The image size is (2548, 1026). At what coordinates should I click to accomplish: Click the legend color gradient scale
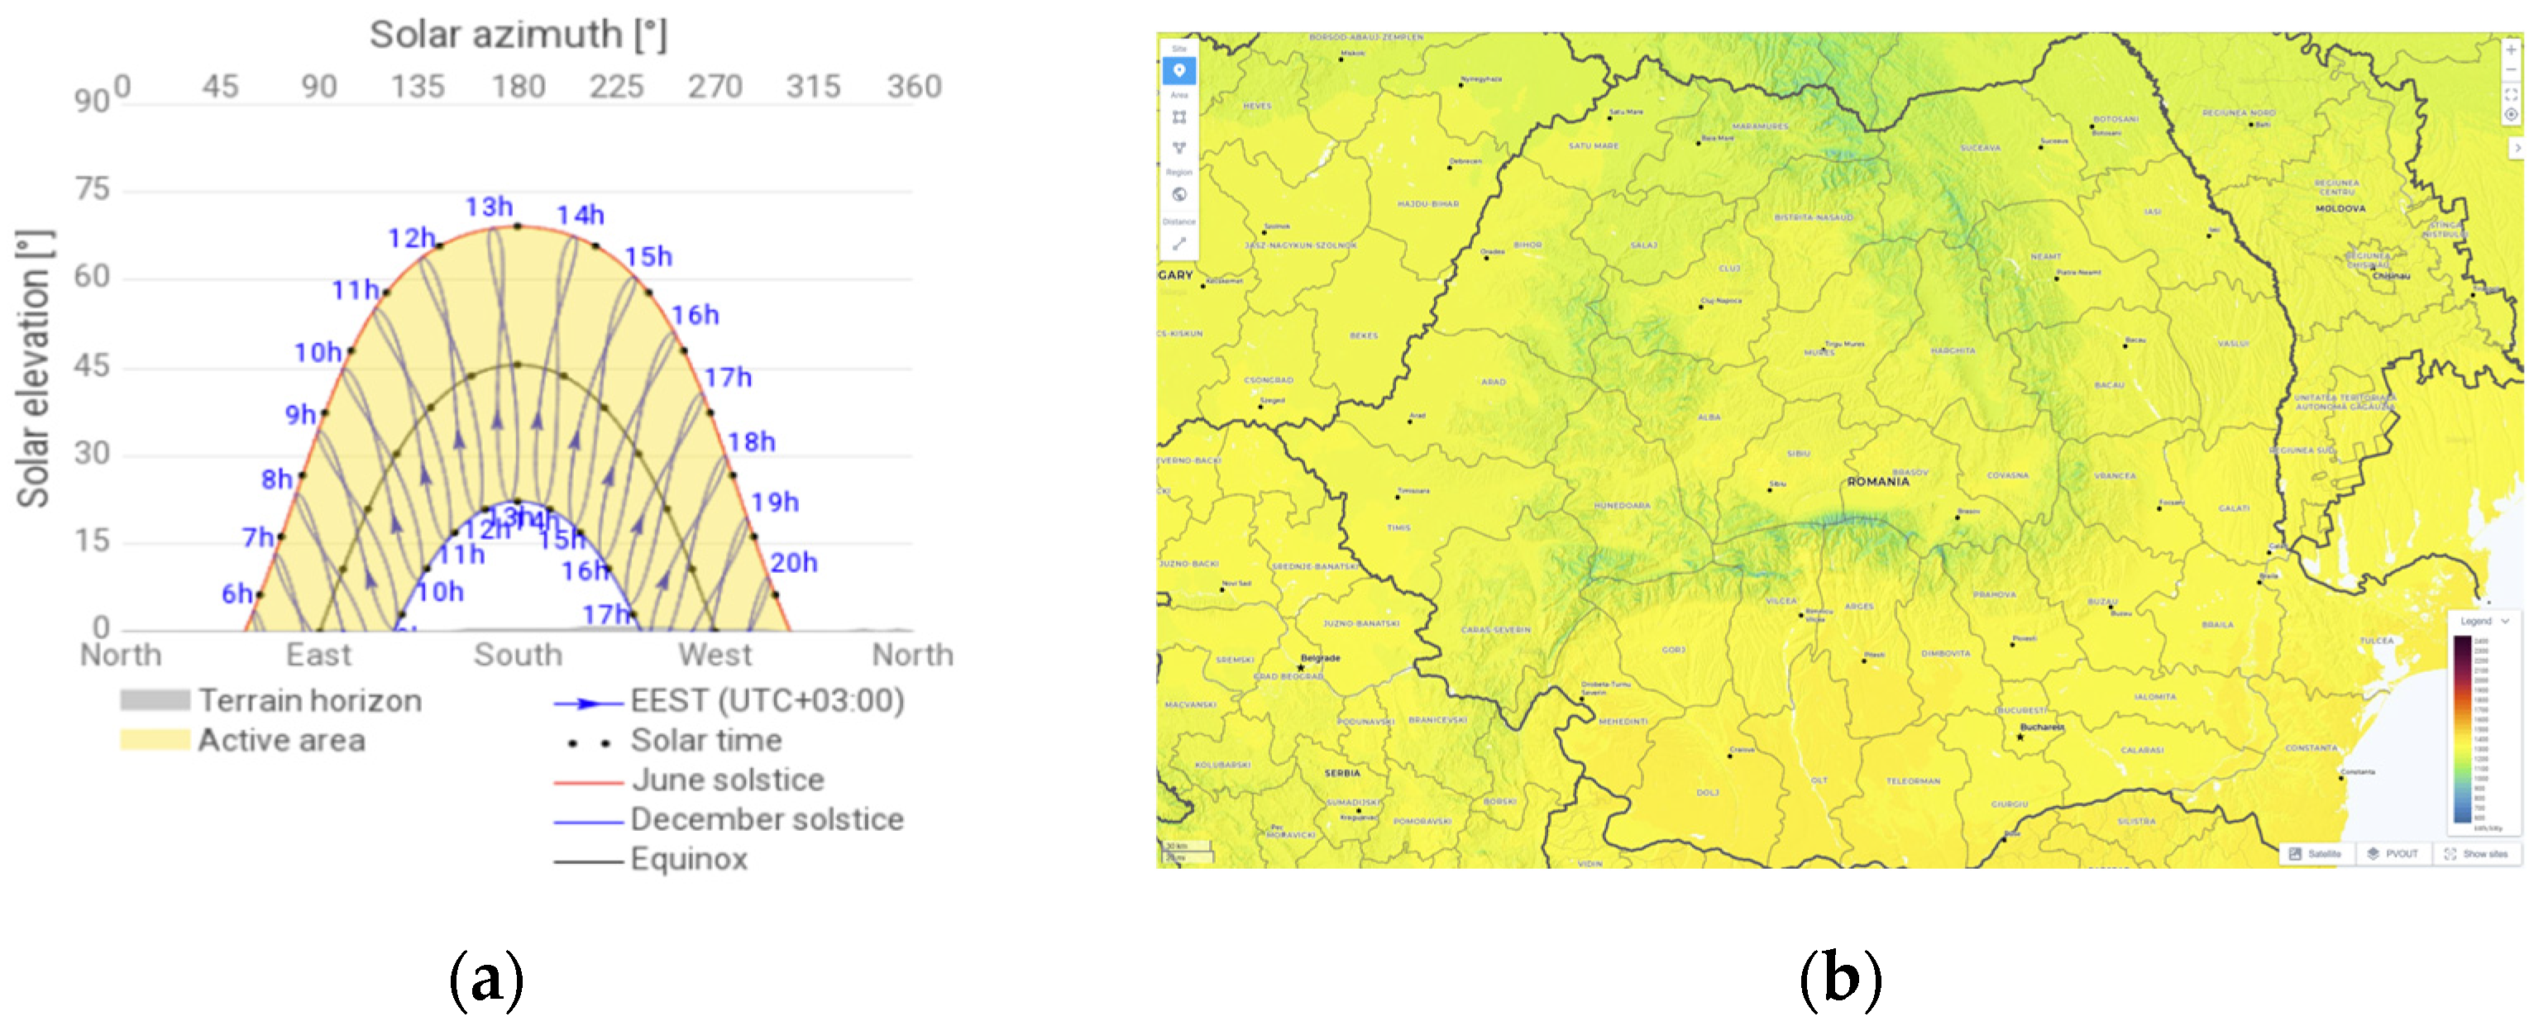tap(2462, 729)
